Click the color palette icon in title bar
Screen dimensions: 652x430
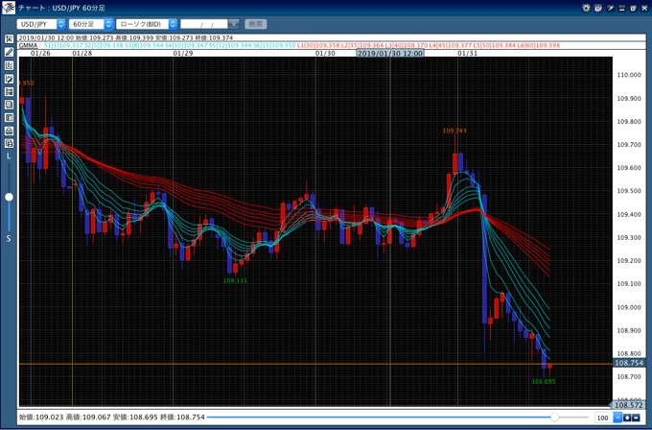pyautogui.click(x=598, y=7)
